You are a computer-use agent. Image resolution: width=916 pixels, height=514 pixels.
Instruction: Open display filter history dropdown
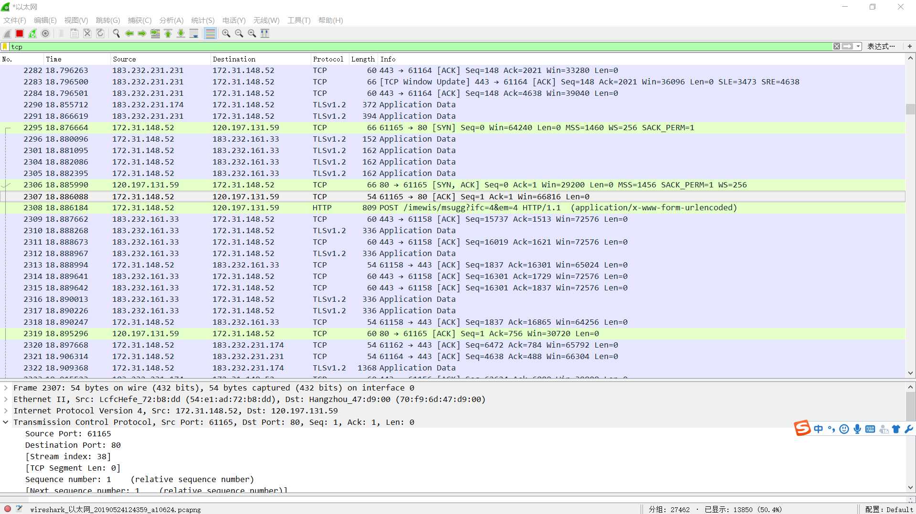tap(858, 46)
